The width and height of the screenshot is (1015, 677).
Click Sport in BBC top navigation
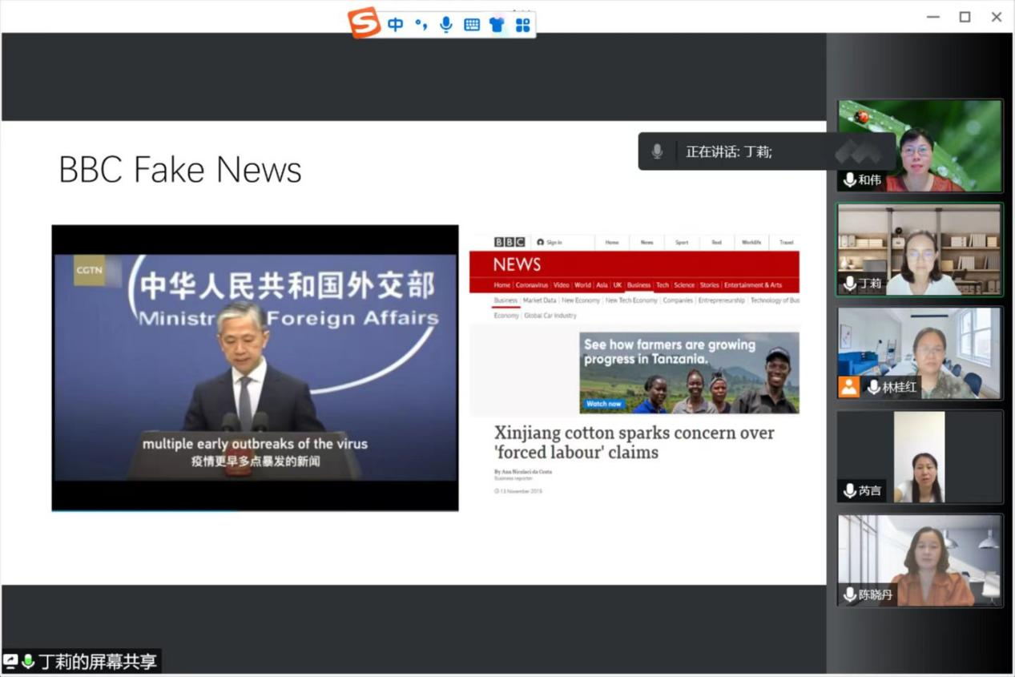[682, 242]
